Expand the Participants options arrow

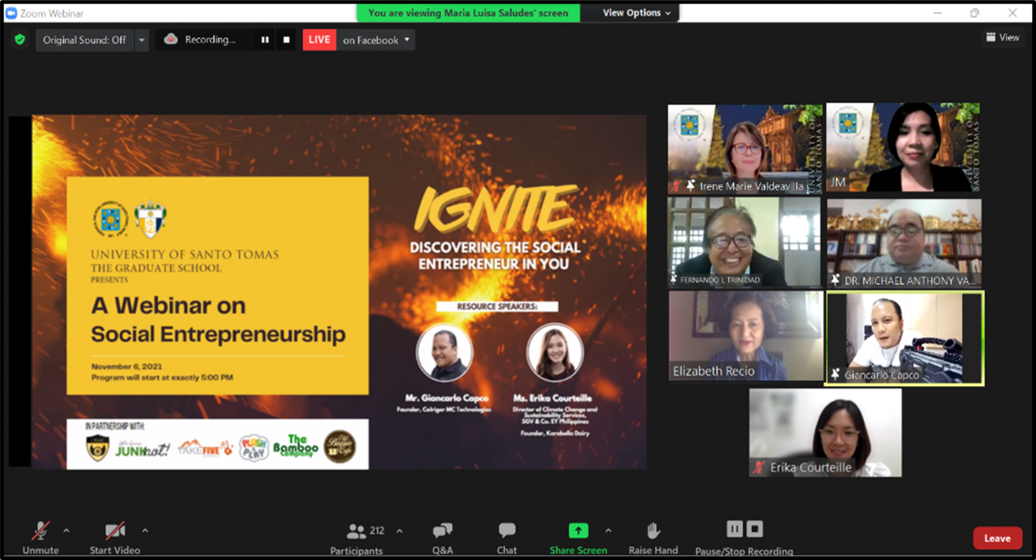point(399,531)
